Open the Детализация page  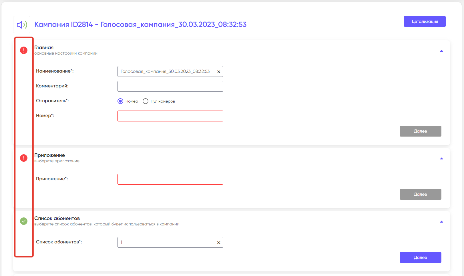click(425, 21)
